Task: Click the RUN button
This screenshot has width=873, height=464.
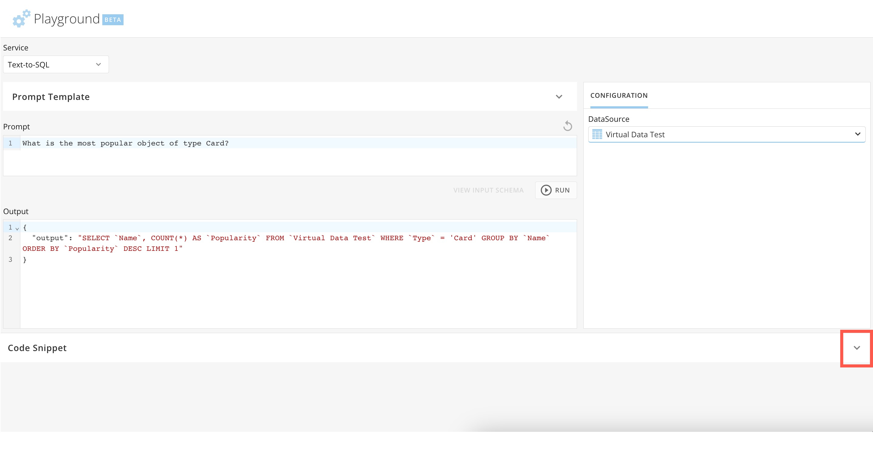Action: (x=556, y=190)
